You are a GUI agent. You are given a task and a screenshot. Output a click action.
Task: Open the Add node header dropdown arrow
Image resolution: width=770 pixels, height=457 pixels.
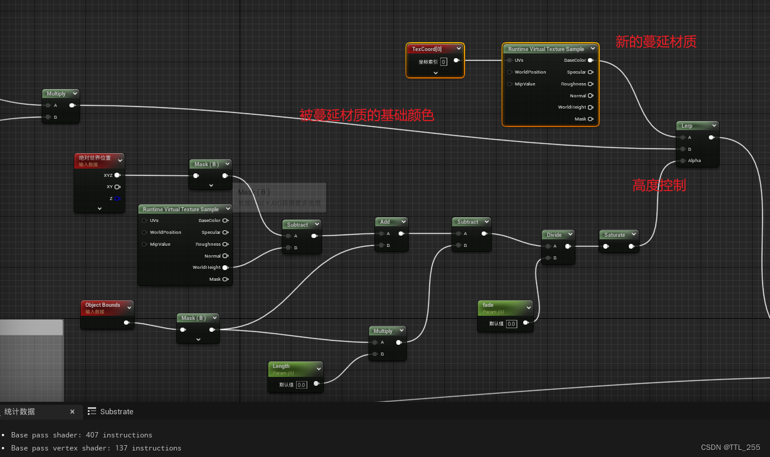click(403, 222)
